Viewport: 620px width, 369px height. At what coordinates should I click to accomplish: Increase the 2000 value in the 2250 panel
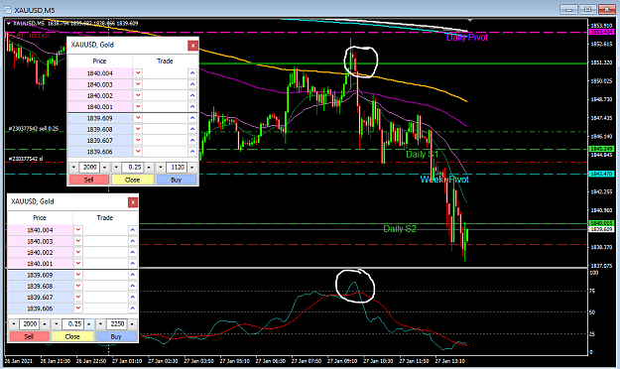(45, 324)
